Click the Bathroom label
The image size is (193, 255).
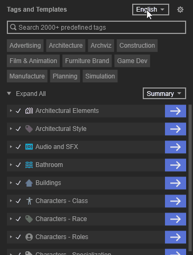(x=49, y=165)
